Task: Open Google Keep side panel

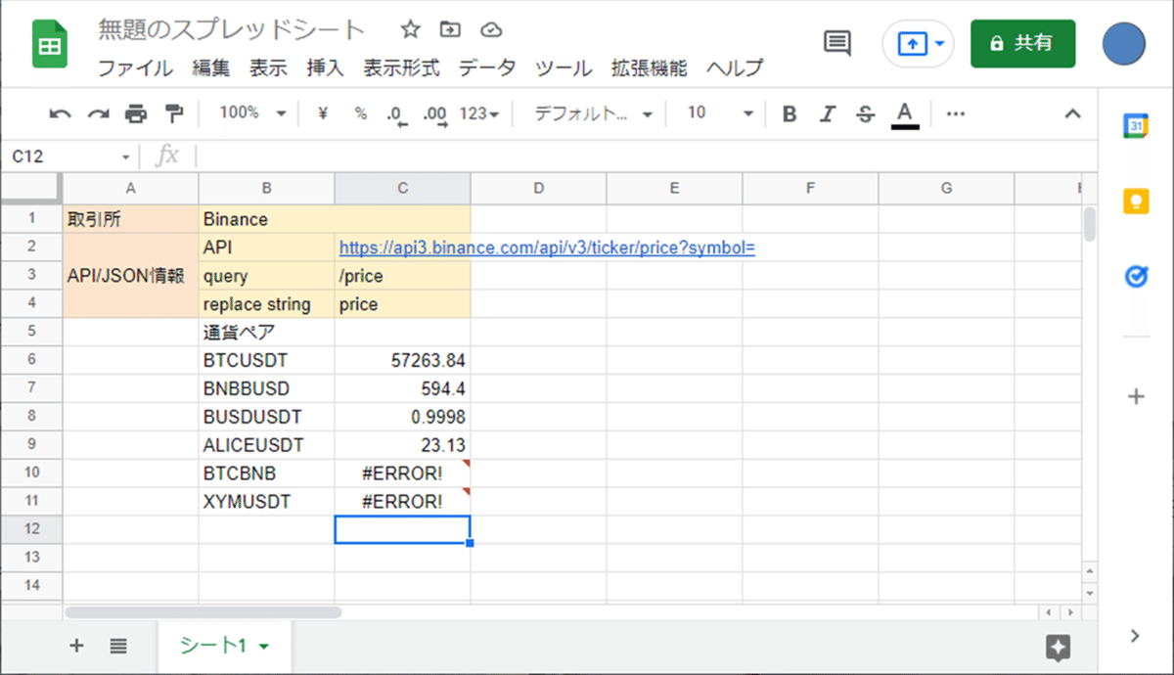Action: (x=1136, y=202)
